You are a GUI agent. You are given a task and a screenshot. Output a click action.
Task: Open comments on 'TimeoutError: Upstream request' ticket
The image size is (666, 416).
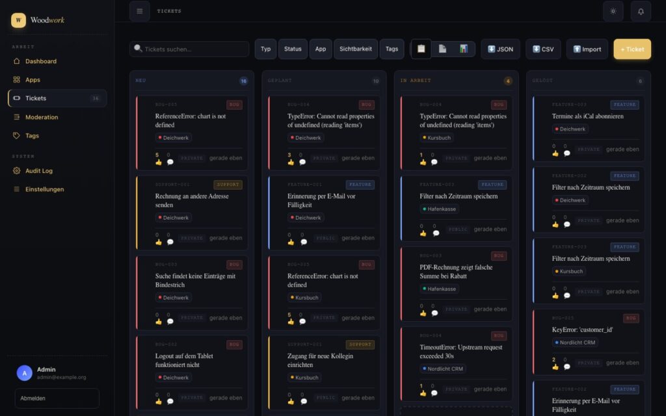click(x=434, y=390)
